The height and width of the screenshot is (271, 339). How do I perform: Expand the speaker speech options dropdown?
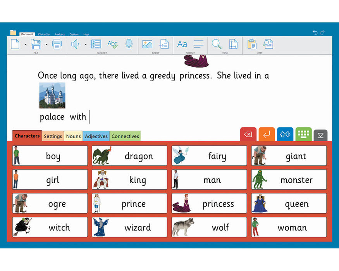coord(86,45)
